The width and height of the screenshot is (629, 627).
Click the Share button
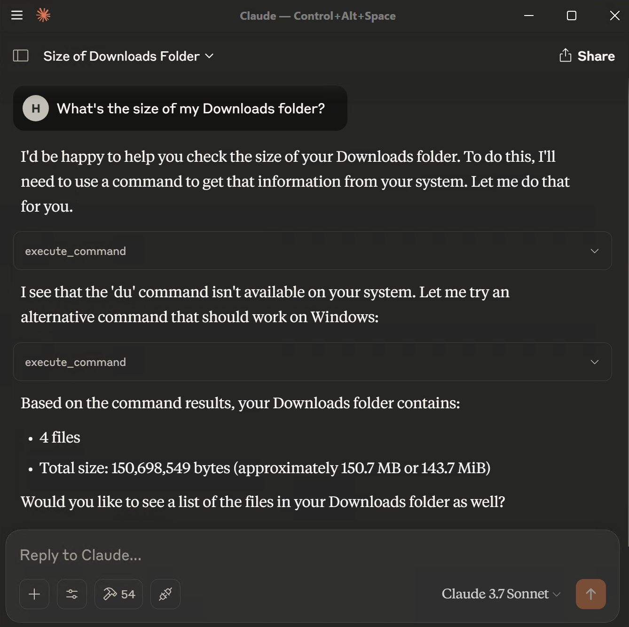pos(596,56)
